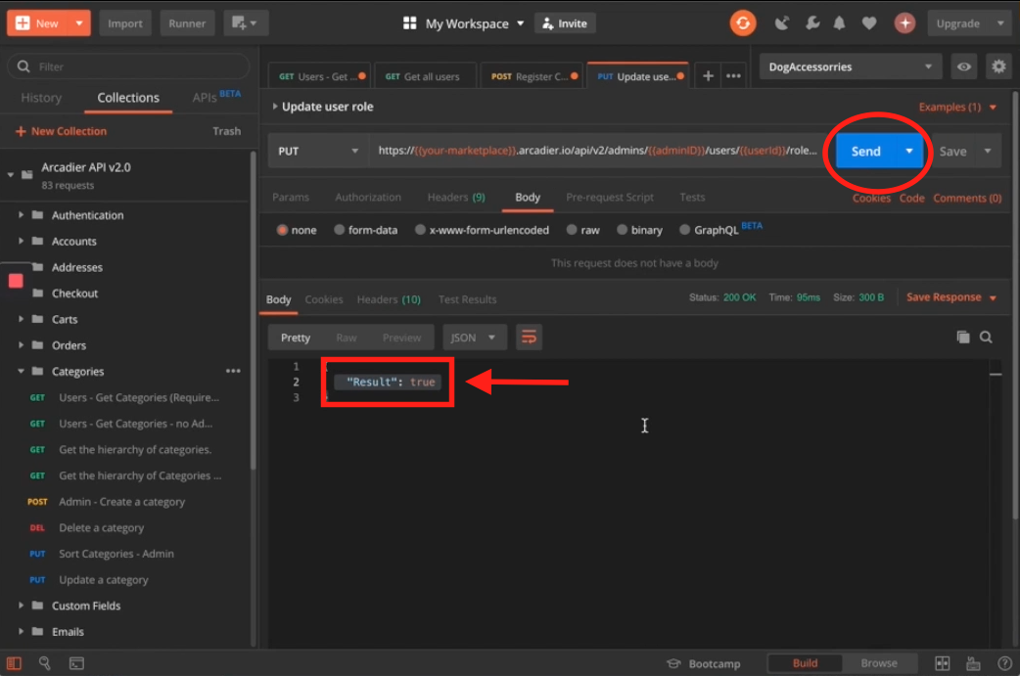This screenshot has width=1020, height=676.
Task: Open the Params tab
Action: coord(290,197)
